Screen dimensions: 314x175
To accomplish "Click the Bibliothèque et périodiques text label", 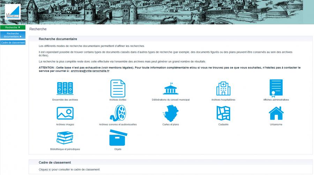I will click(x=65, y=149).
